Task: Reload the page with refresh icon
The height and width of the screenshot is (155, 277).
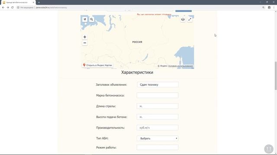Action: coord(13,8)
